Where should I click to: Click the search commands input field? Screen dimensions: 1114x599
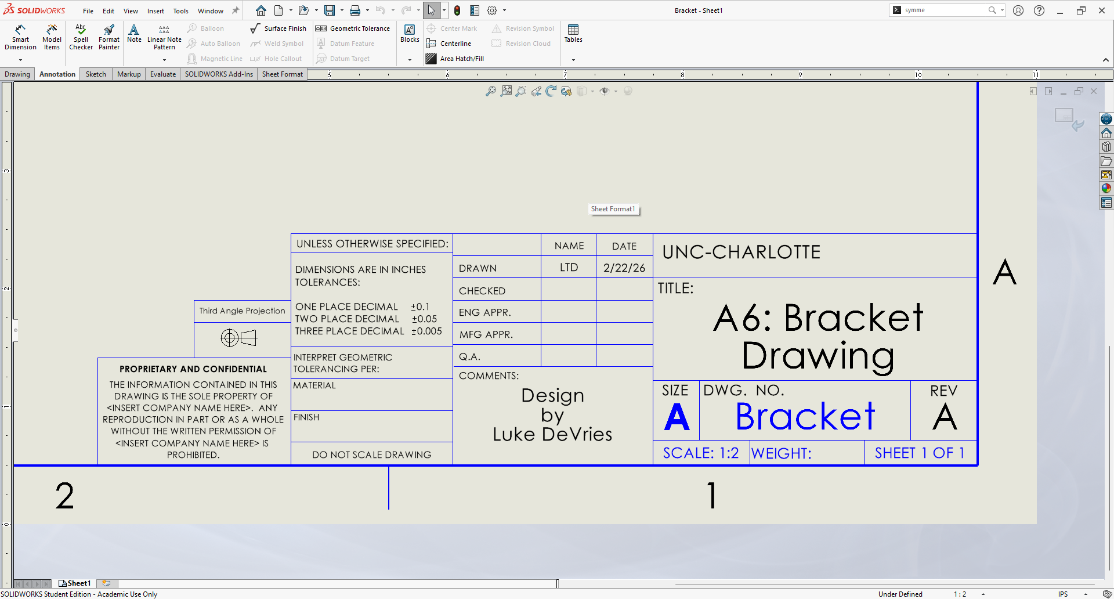click(945, 10)
